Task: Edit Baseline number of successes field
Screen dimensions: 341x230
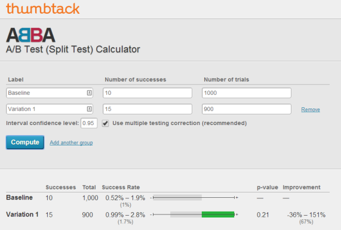Action: [148, 93]
